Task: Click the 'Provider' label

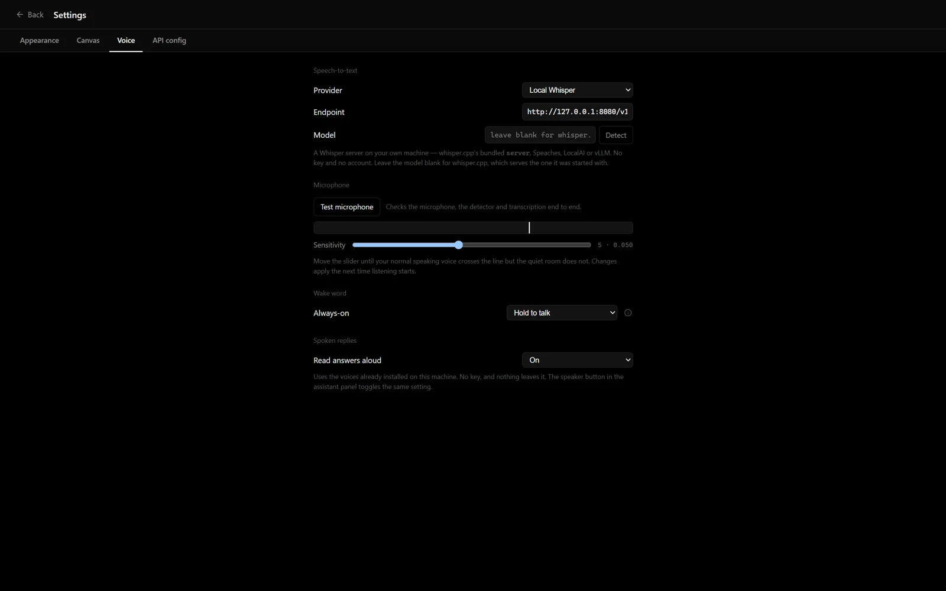Action: point(328,90)
